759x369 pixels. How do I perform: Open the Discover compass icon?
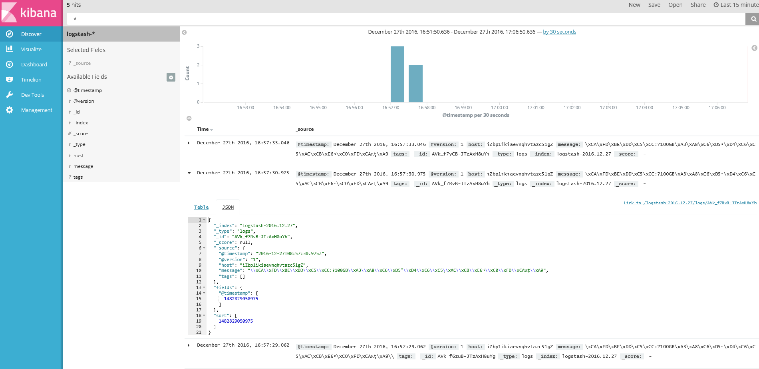click(x=10, y=34)
